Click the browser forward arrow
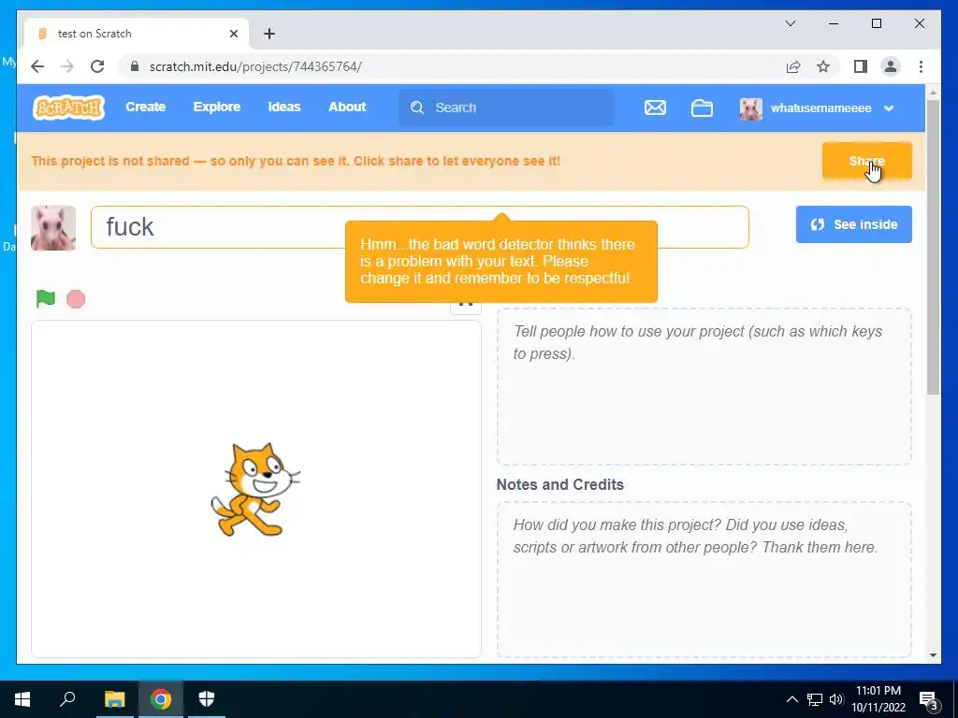 [67, 66]
